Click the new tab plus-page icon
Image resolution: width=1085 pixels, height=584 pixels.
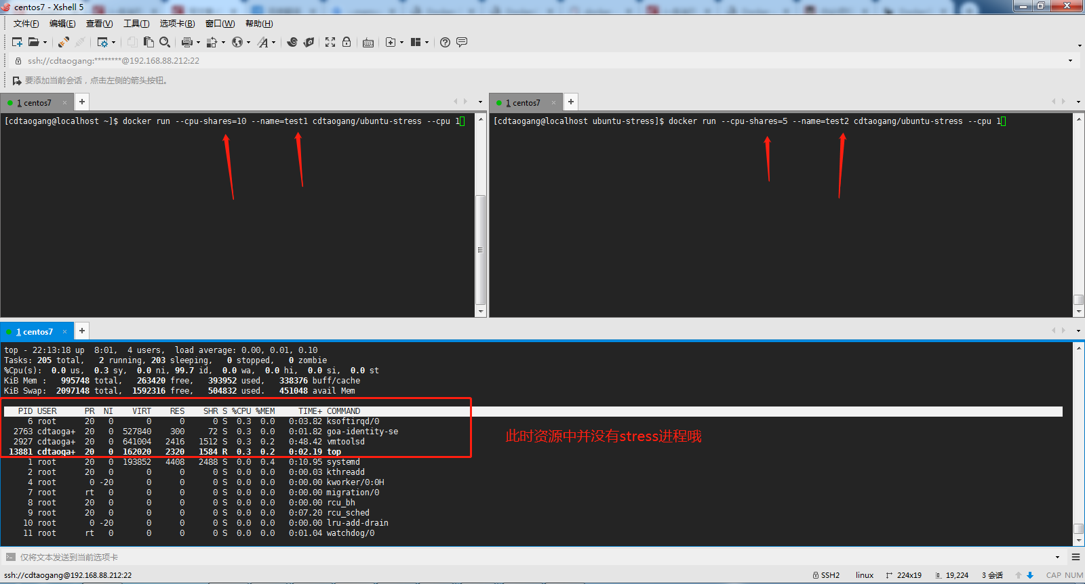click(391, 42)
